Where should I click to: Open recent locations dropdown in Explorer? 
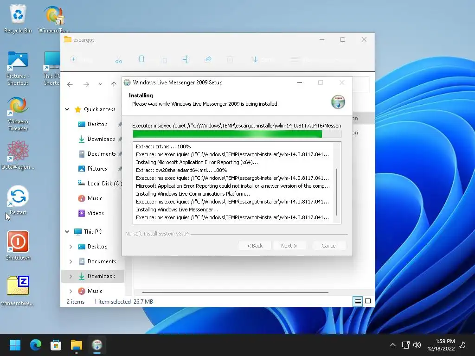pos(100,84)
